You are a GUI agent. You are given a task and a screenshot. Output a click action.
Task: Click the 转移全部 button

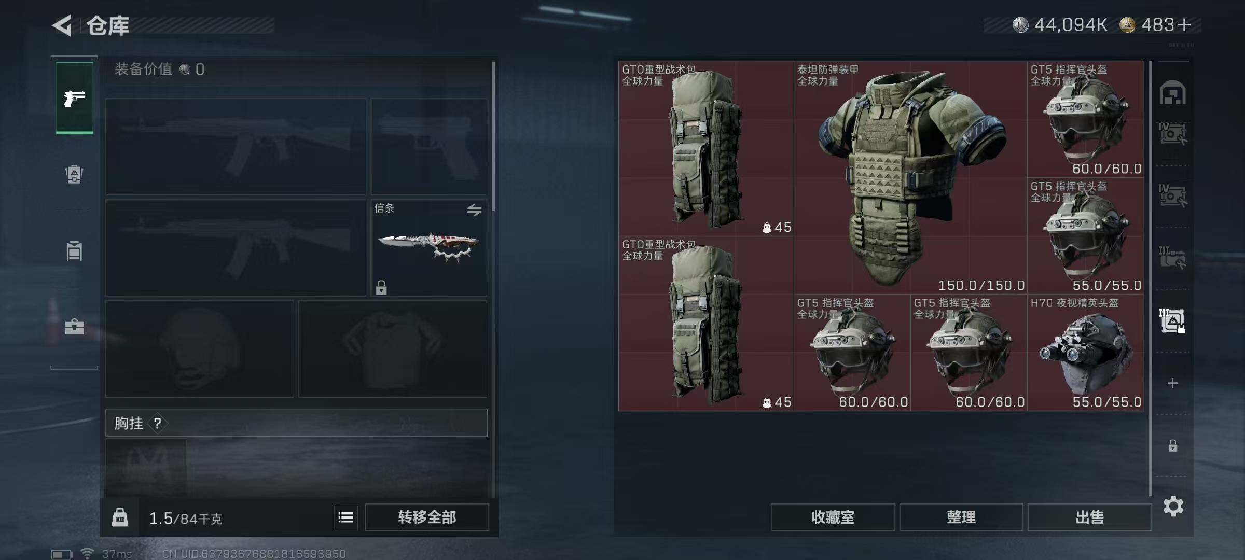tap(427, 517)
